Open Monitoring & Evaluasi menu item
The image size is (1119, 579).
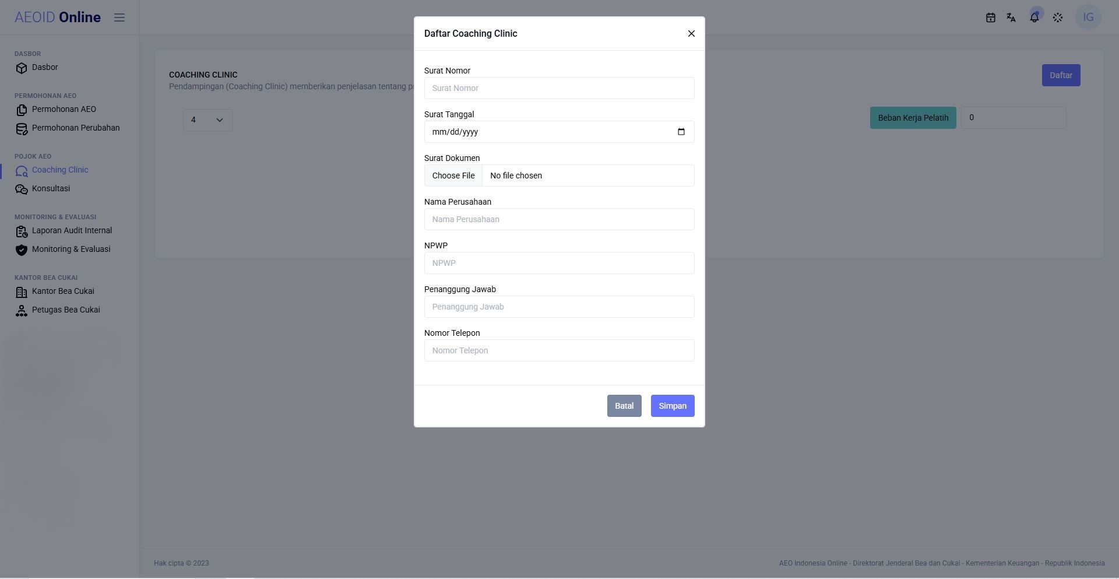(71, 249)
